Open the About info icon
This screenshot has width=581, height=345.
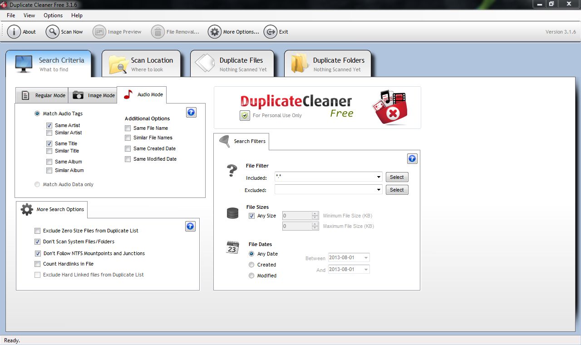click(14, 32)
